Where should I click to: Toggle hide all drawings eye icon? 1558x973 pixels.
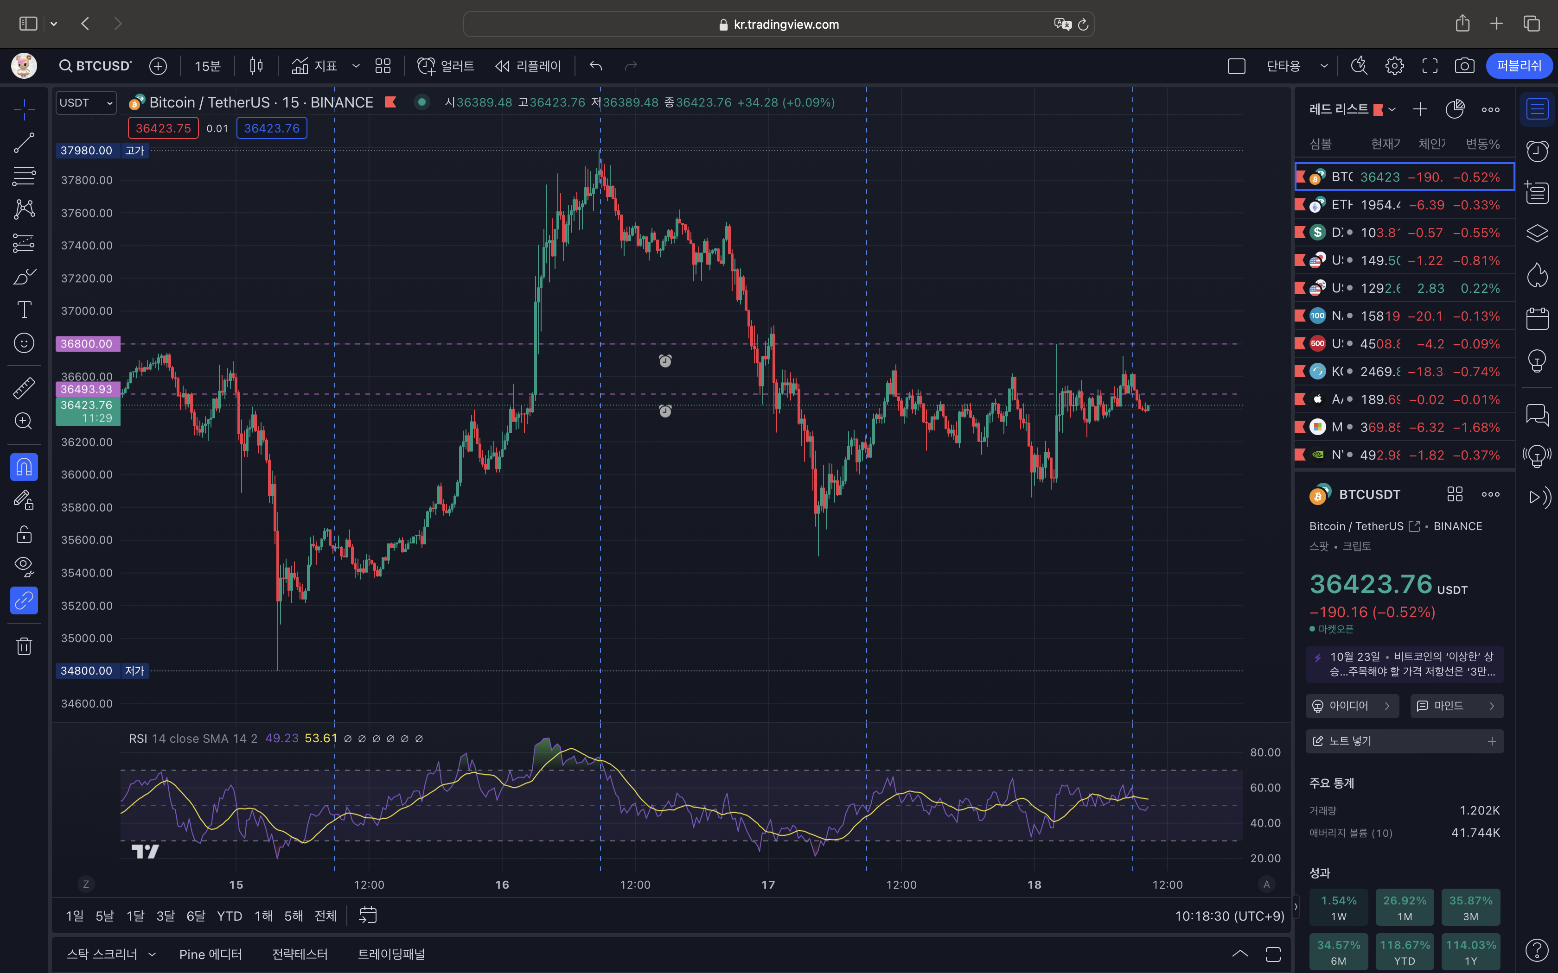(x=24, y=566)
